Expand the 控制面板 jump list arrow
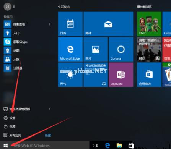The image size is (171, 149). [50, 24]
